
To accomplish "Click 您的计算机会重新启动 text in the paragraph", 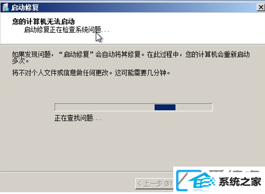I will [x=217, y=54].
